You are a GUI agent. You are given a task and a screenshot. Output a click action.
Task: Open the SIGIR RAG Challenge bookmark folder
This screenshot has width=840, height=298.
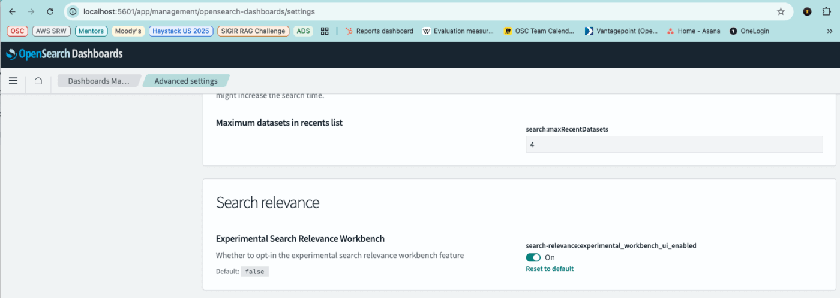tap(253, 31)
